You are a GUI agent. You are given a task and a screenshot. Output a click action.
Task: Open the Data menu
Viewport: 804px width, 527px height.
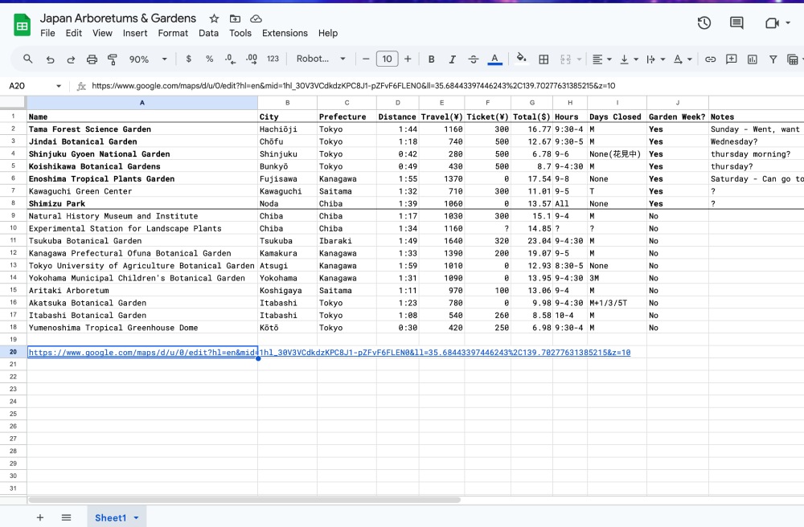[x=208, y=33]
